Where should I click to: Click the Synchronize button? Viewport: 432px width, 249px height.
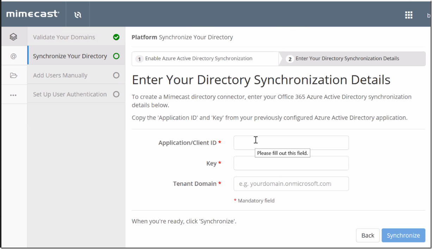[403, 235]
